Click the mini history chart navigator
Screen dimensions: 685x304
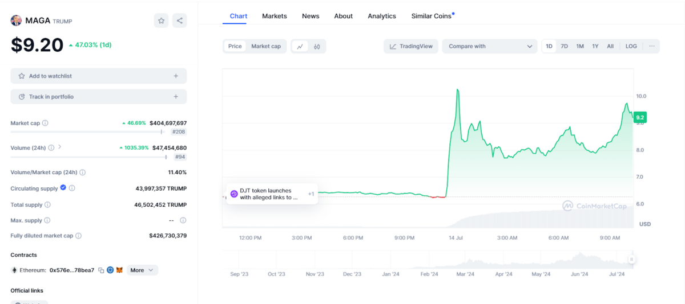point(428,259)
